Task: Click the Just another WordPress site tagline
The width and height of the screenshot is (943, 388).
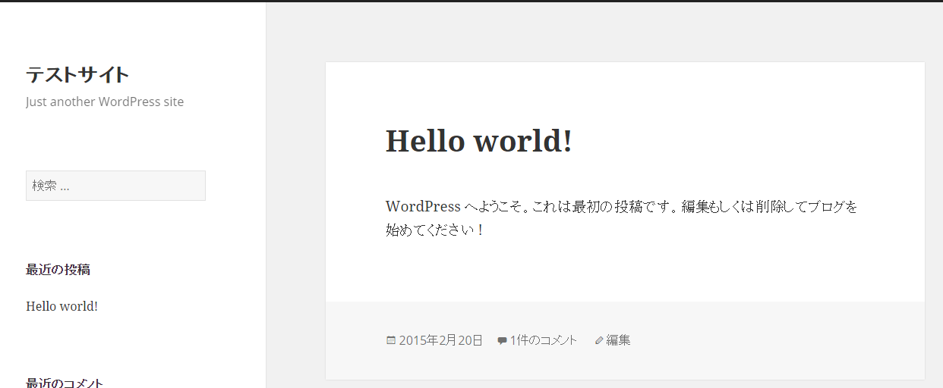Action: (105, 102)
